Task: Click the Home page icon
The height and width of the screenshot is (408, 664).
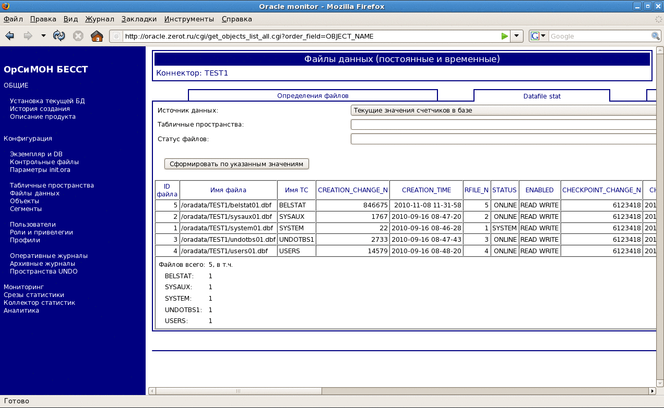Action: coord(97,36)
